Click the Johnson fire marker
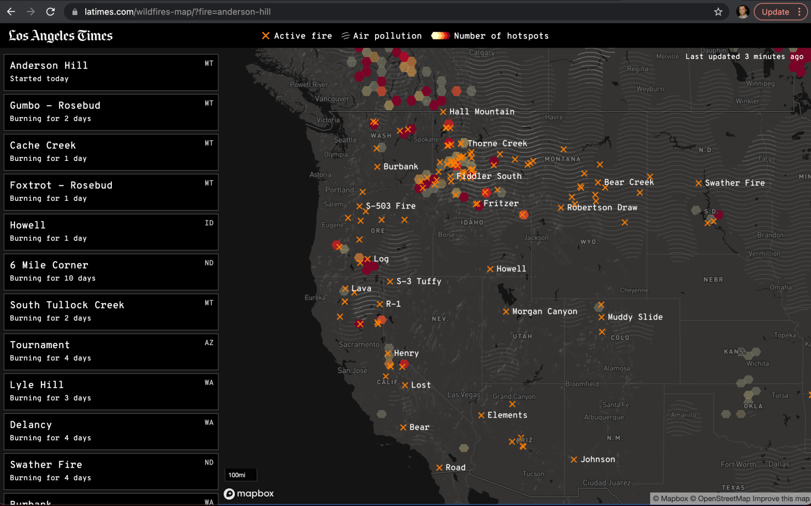Screen dimensions: 811x506 point(574,459)
